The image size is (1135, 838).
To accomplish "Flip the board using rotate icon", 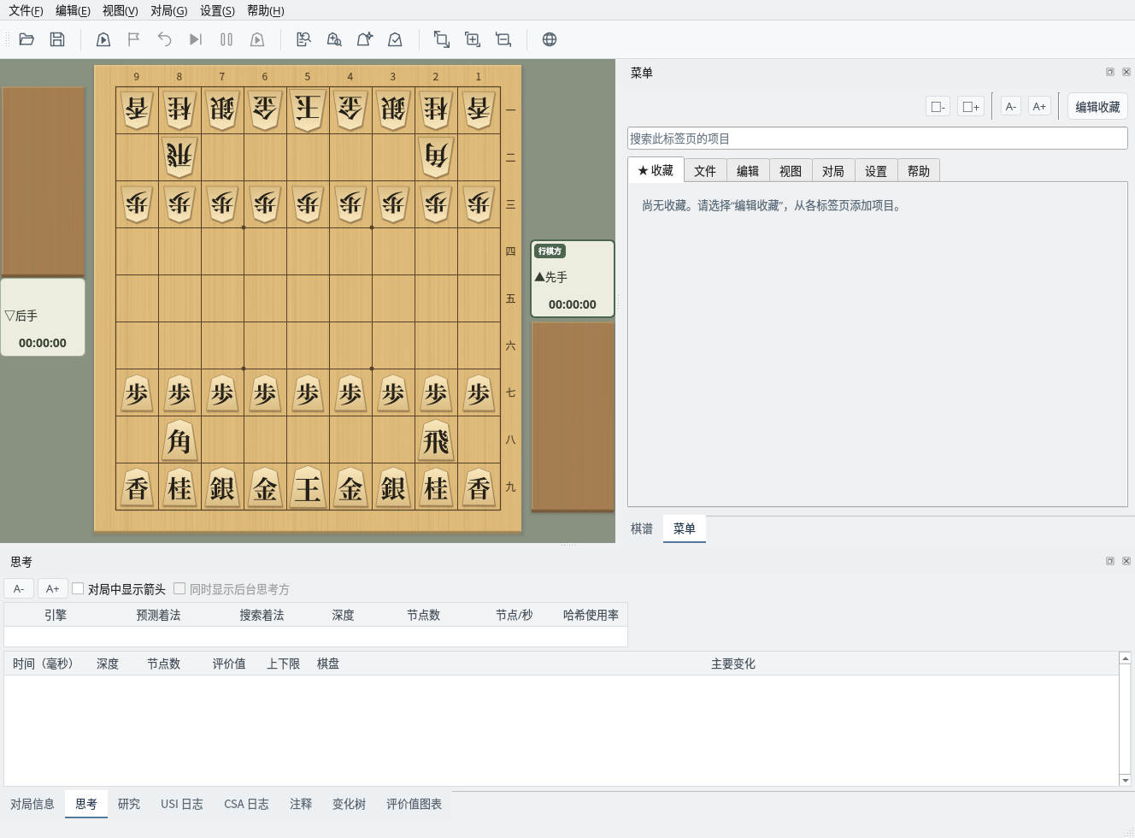I will click(441, 39).
